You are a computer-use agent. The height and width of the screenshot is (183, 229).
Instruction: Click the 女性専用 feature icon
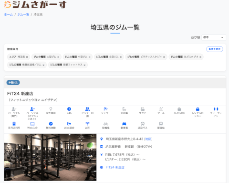(51, 109)
